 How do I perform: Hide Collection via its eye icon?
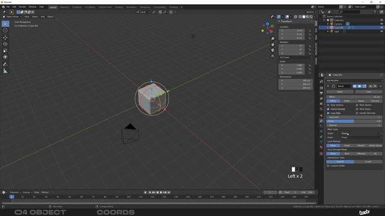pyautogui.click(x=381, y=20)
